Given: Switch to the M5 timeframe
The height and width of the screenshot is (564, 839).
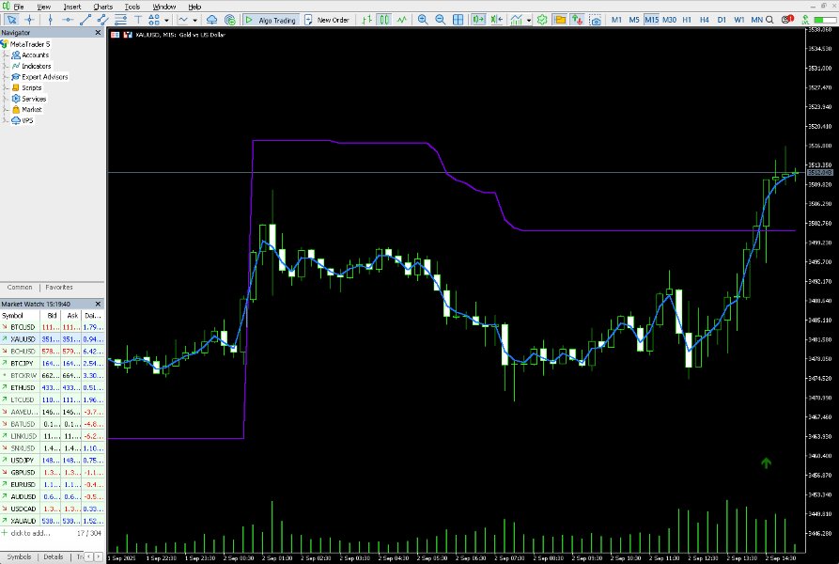Looking at the screenshot, I should (634, 20).
